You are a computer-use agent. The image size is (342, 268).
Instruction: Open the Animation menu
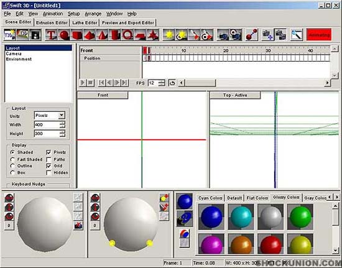[x=53, y=14]
